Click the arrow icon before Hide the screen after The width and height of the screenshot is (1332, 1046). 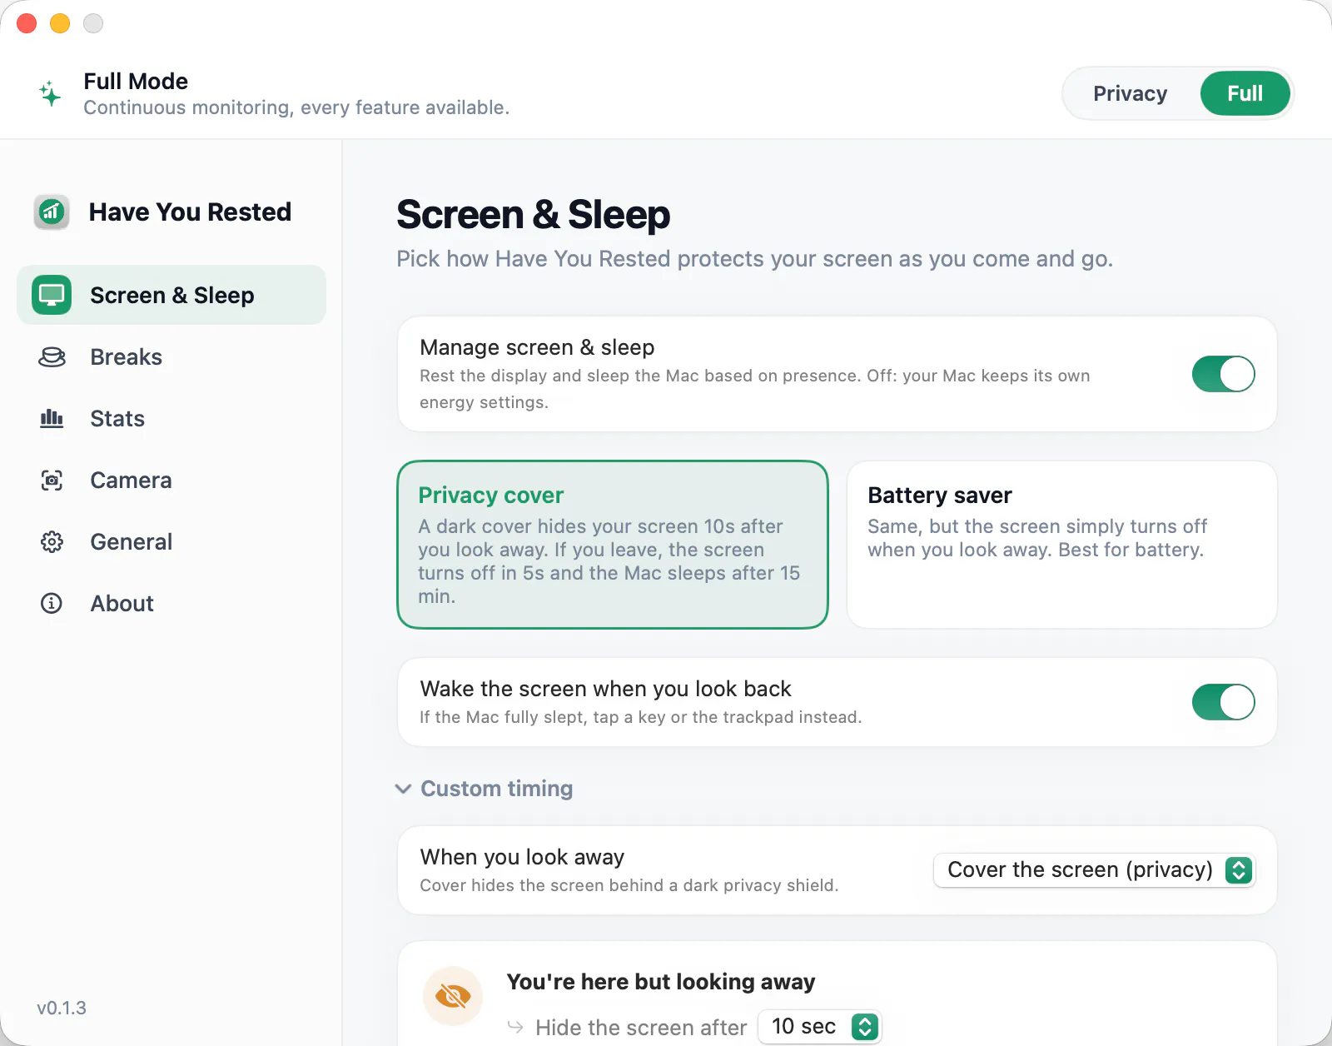515,1027
